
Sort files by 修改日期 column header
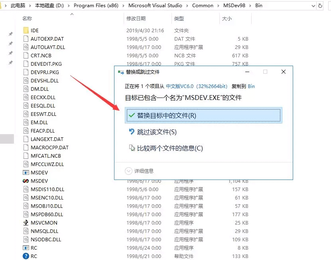pos(136,19)
